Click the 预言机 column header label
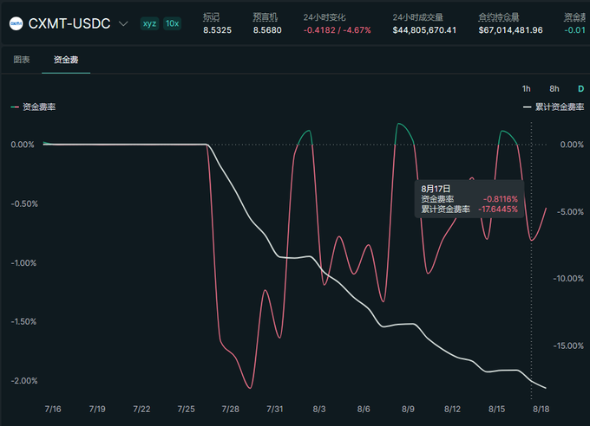Screen dimensions: 590x426 265,17
